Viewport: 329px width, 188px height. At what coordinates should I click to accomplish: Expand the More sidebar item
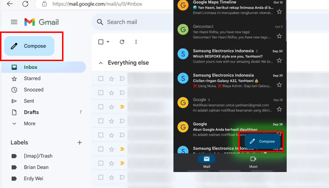click(29, 124)
